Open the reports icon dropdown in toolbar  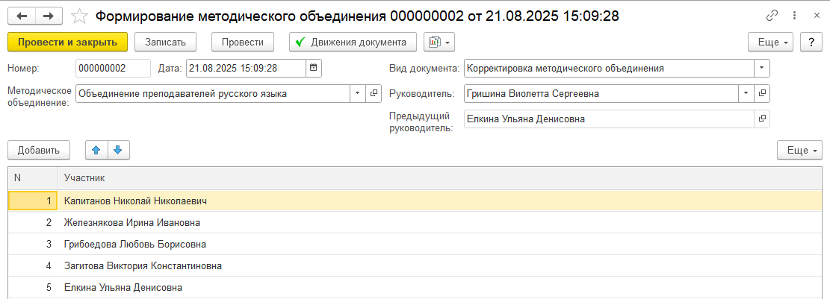pos(439,43)
